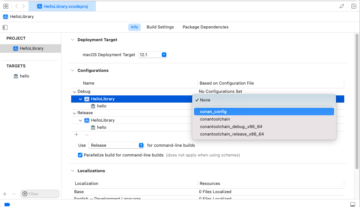This screenshot has width=360, height=207.
Task: Click the Localization column header
Action: (x=87, y=183)
